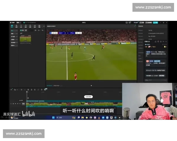Open the Windows Start menu
The width and height of the screenshot is (177, 141).
pos(53,117)
